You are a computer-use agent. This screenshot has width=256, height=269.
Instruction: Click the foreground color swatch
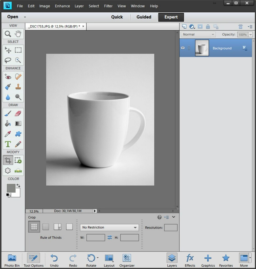coord(11,188)
